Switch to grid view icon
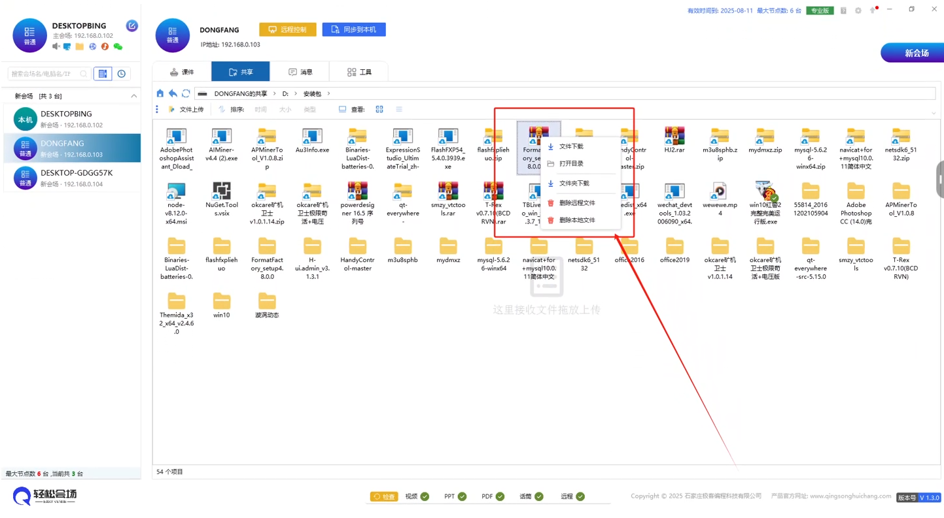The image size is (944, 518). (379, 110)
